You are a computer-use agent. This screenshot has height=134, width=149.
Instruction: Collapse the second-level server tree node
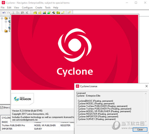(x=6, y=21)
